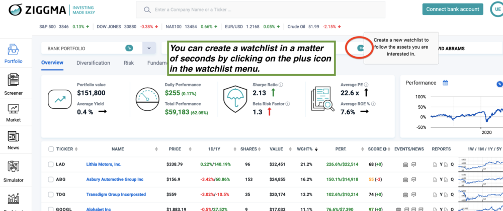Switch to the Diversification tab

(94, 63)
